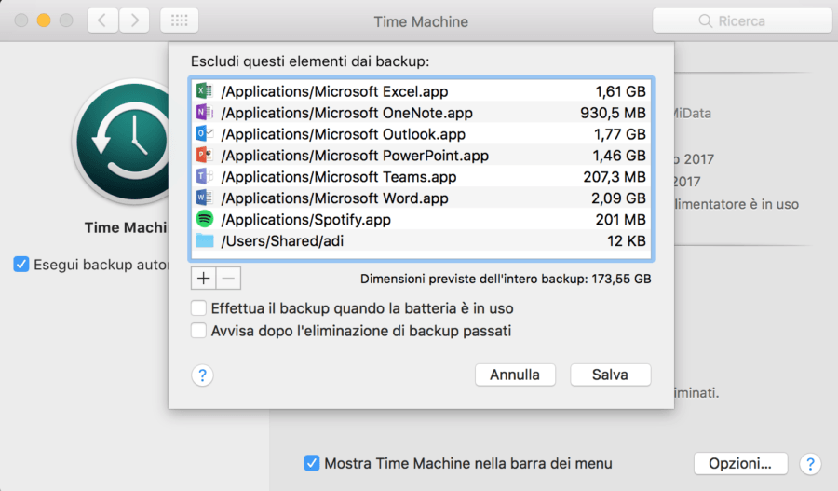Click the Microsoft Teams app icon
This screenshot has height=491, width=838.
click(x=204, y=176)
